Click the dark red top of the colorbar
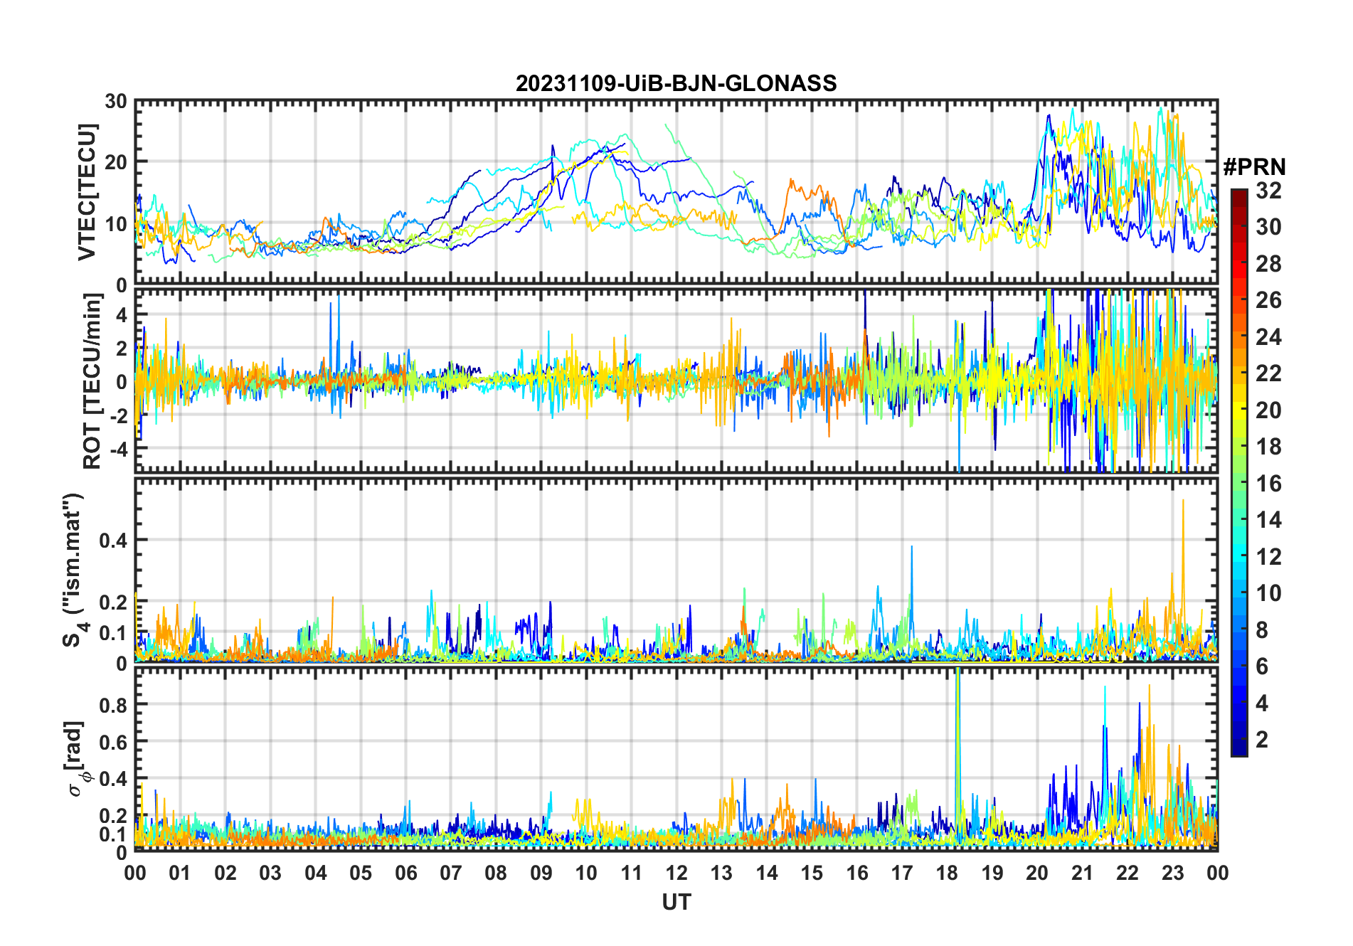The image size is (1353, 946). [x=1239, y=196]
